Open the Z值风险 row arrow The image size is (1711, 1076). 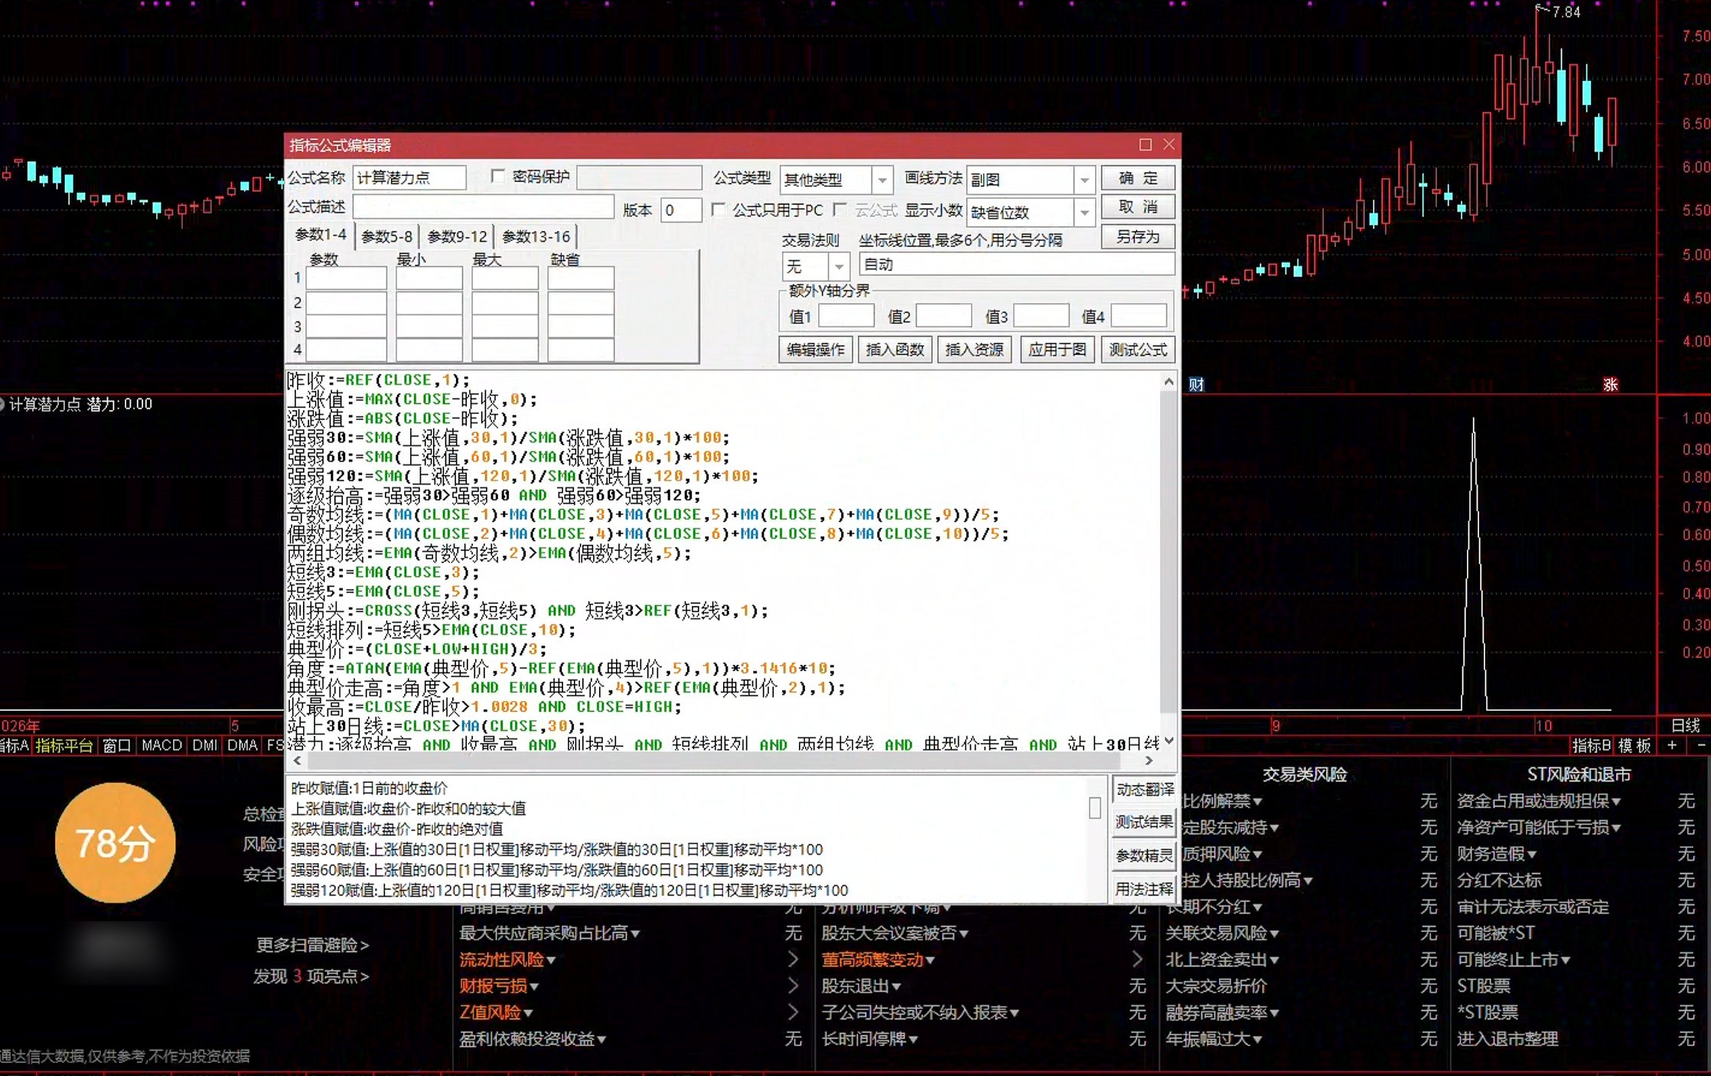793,1012
